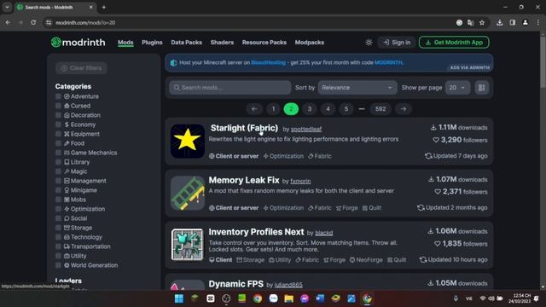This screenshot has width=546, height=307.
Task: Open Inventory Profiles Next mod icon
Action: (188, 245)
